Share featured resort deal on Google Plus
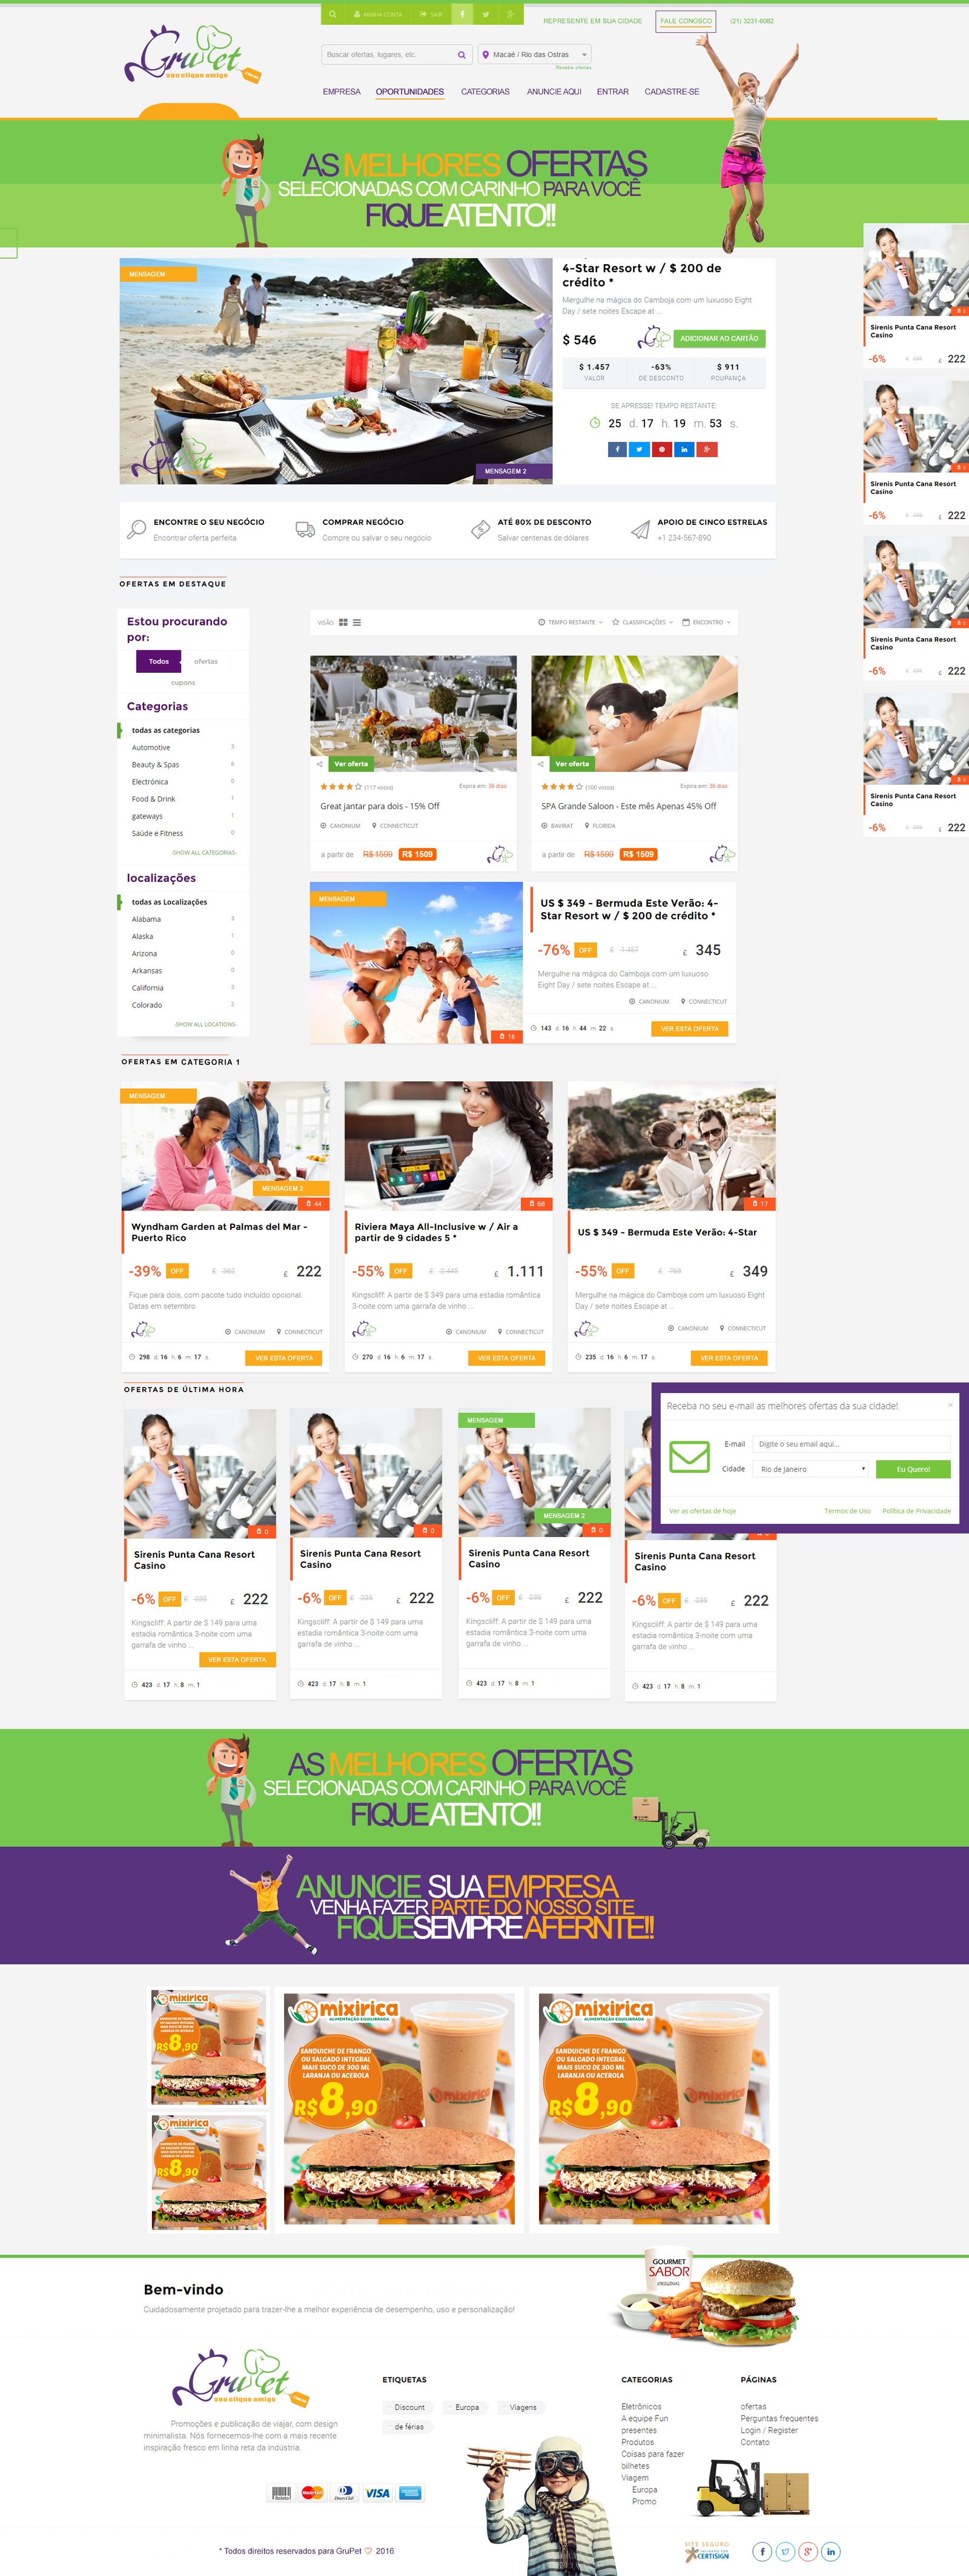This screenshot has width=969, height=2576. (x=707, y=449)
